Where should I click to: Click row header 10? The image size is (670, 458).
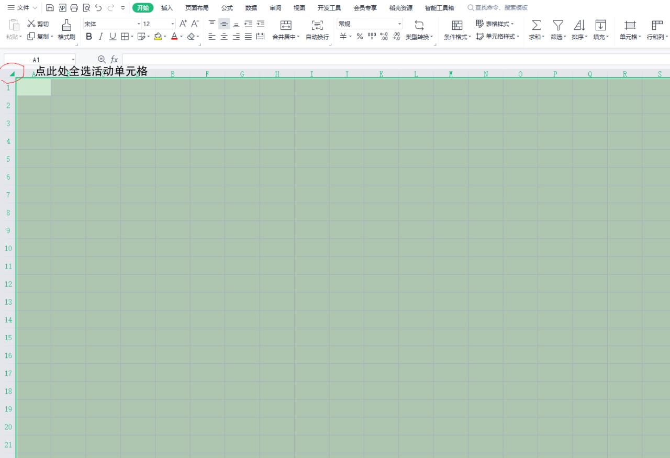pyautogui.click(x=8, y=248)
